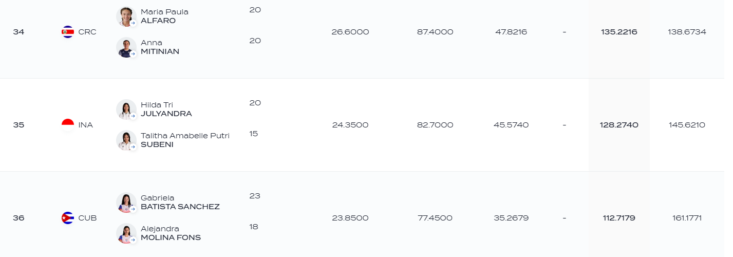Open SUBENI athlete profile link
The height and width of the screenshot is (257, 733).
(x=157, y=145)
